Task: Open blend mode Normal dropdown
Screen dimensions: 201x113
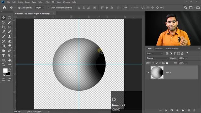Action: coord(158,58)
